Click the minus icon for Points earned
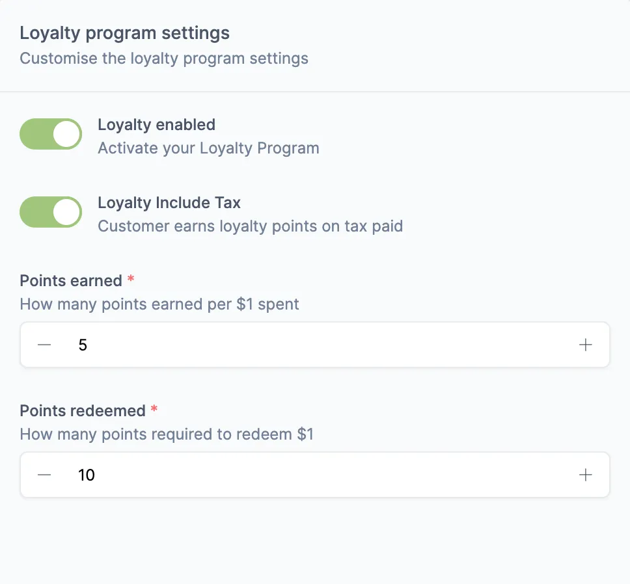 coord(44,345)
